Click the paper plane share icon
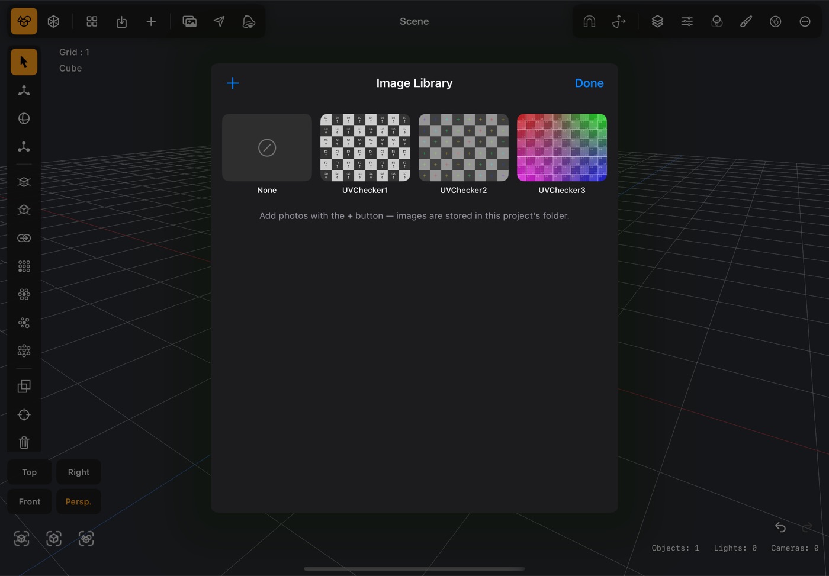829x576 pixels. pos(219,21)
